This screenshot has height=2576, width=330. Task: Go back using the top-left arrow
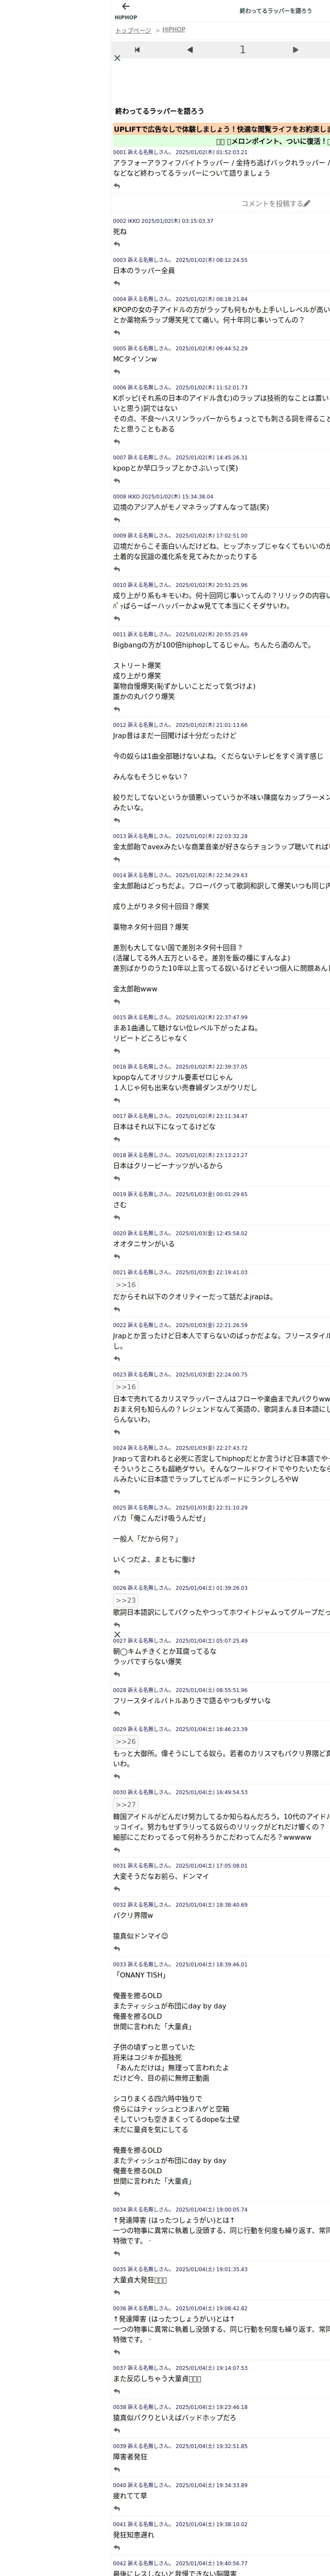click(125, 6)
